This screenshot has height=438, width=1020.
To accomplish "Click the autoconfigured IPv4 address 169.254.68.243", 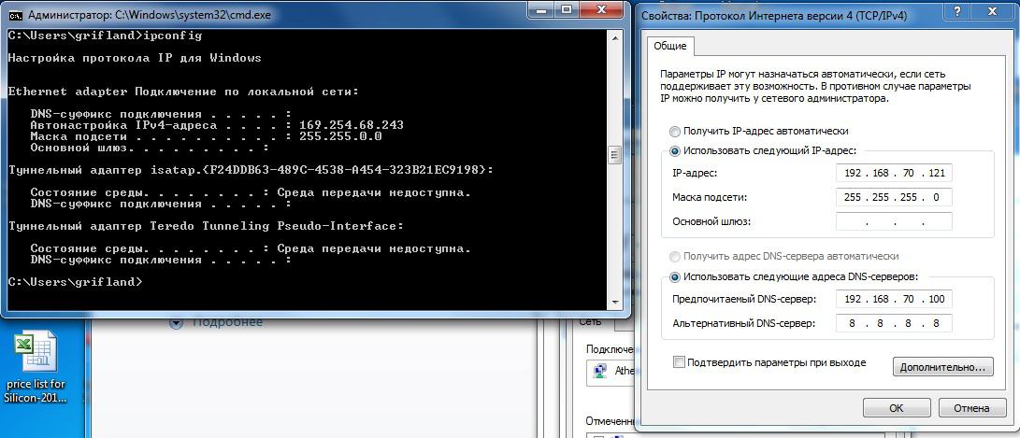I will click(352, 125).
